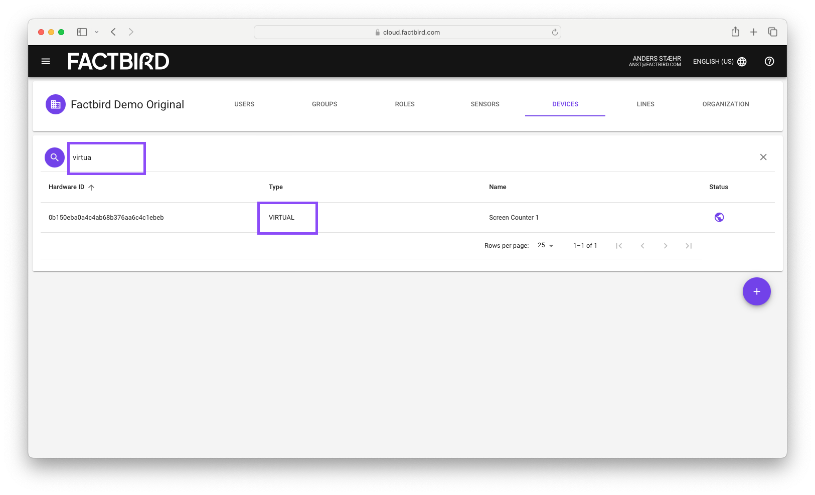This screenshot has height=495, width=815.
Task: Click the Anders Stæhr user account
Action: [655, 61]
